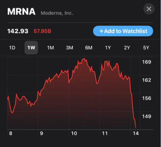Switch chart to 1D range

click(12, 48)
